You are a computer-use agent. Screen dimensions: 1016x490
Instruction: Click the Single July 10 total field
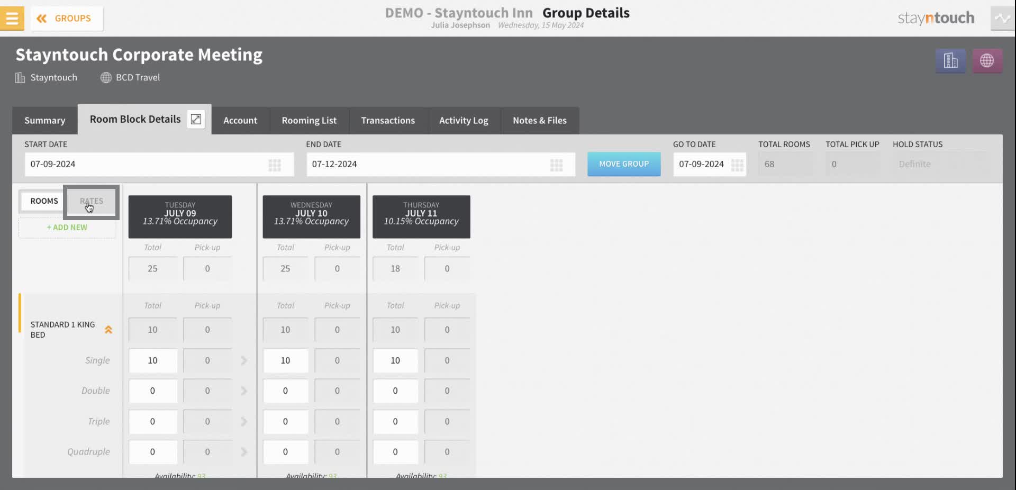[285, 361]
